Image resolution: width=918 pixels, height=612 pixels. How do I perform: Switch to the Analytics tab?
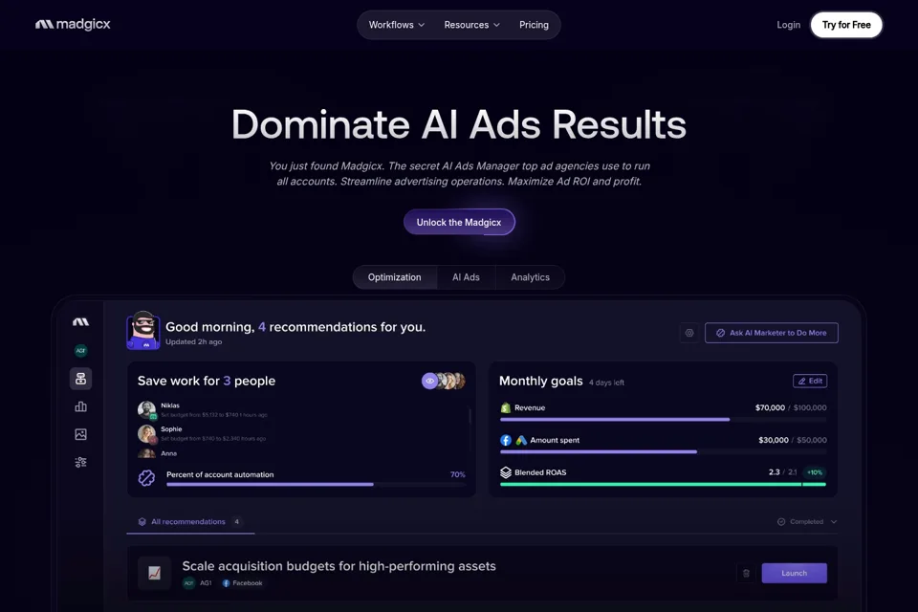[x=530, y=277]
